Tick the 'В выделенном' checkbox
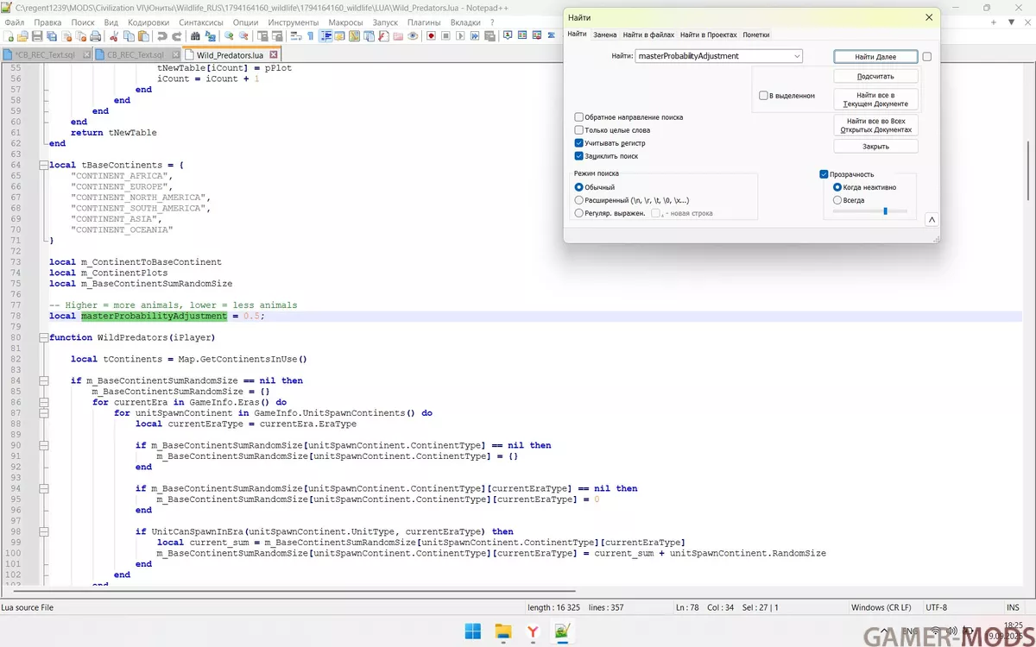Viewport: 1036px width, 647px height. [x=763, y=96]
